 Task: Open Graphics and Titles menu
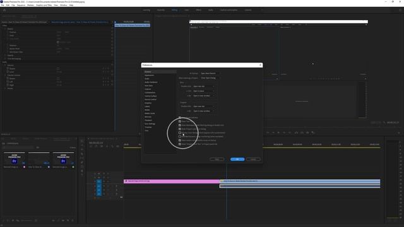click(x=44, y=5)
